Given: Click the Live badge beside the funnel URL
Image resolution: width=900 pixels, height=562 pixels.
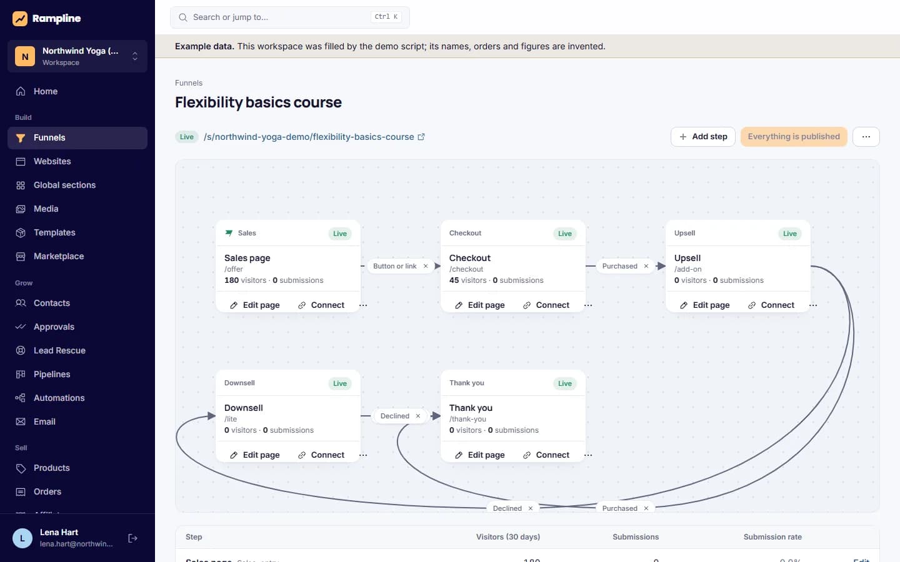Looking at the screenshot, I should pos(187,137).
